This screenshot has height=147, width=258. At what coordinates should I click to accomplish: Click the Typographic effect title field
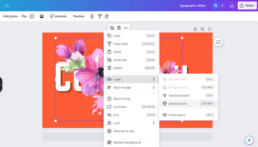click(192, 6)
